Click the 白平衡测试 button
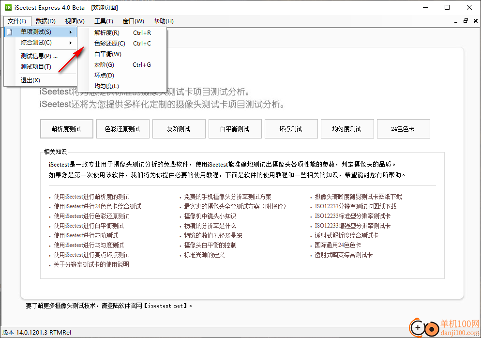 click(235, 129)
